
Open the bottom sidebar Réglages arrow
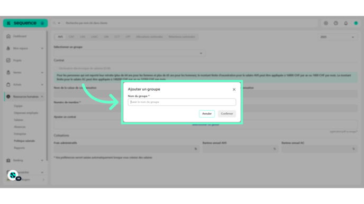coord(43,180)
